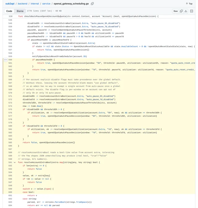Viewport: 198px width, 208px height.
Task: Copy the file path icon
Action: click(92, 4)
